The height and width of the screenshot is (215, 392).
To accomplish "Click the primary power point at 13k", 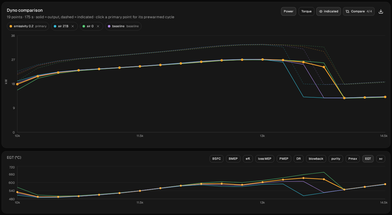I will [262, 59].
